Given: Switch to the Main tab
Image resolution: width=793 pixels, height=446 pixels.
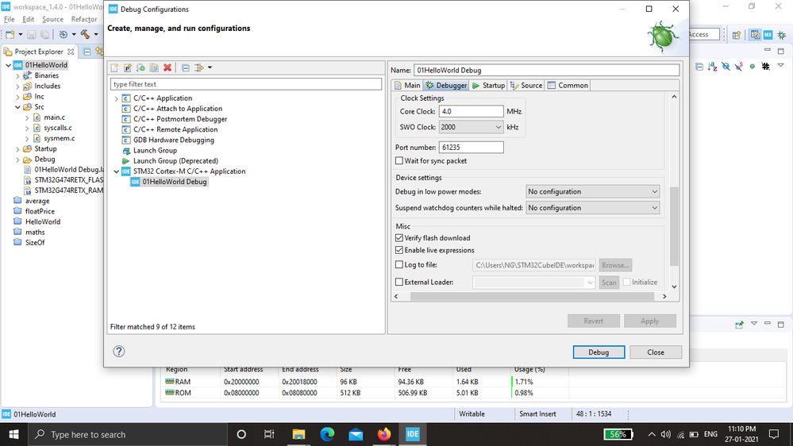Looking at the screenshot, I should coord(408,86).
